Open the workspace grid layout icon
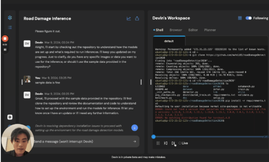The height and width of the screenshot is (162, 269). point(240,18)
